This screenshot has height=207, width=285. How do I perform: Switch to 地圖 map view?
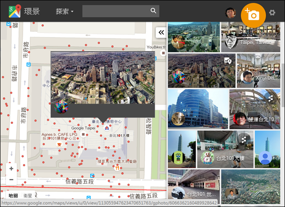[13, 196]
